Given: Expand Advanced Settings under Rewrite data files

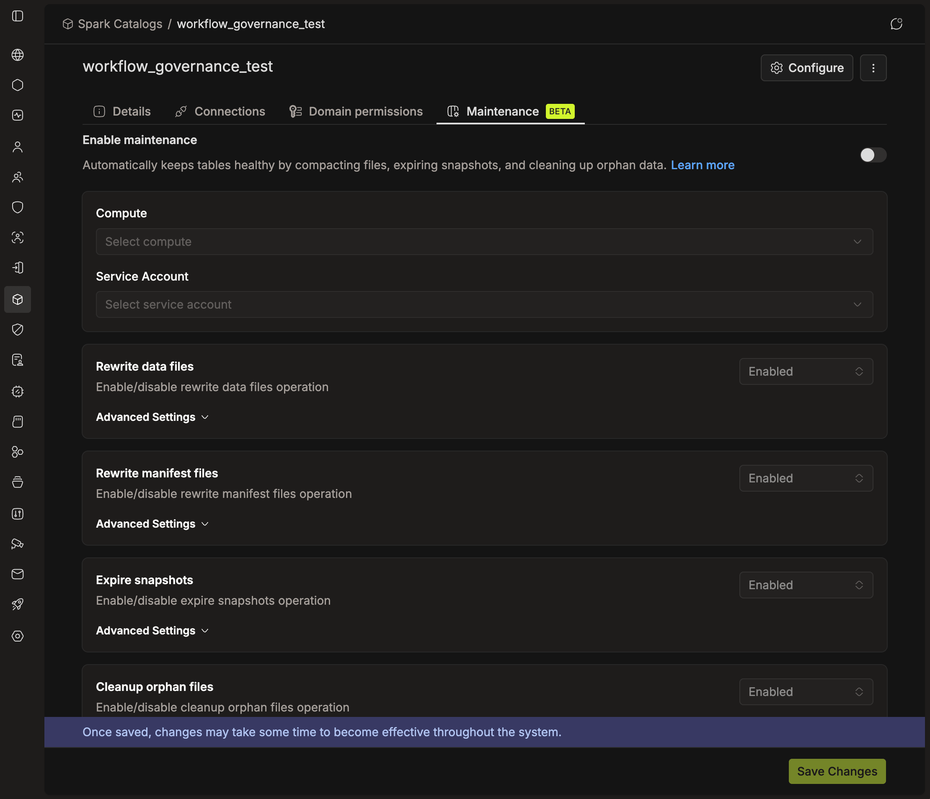Looking at the screenshot, I should click(152, 417).
